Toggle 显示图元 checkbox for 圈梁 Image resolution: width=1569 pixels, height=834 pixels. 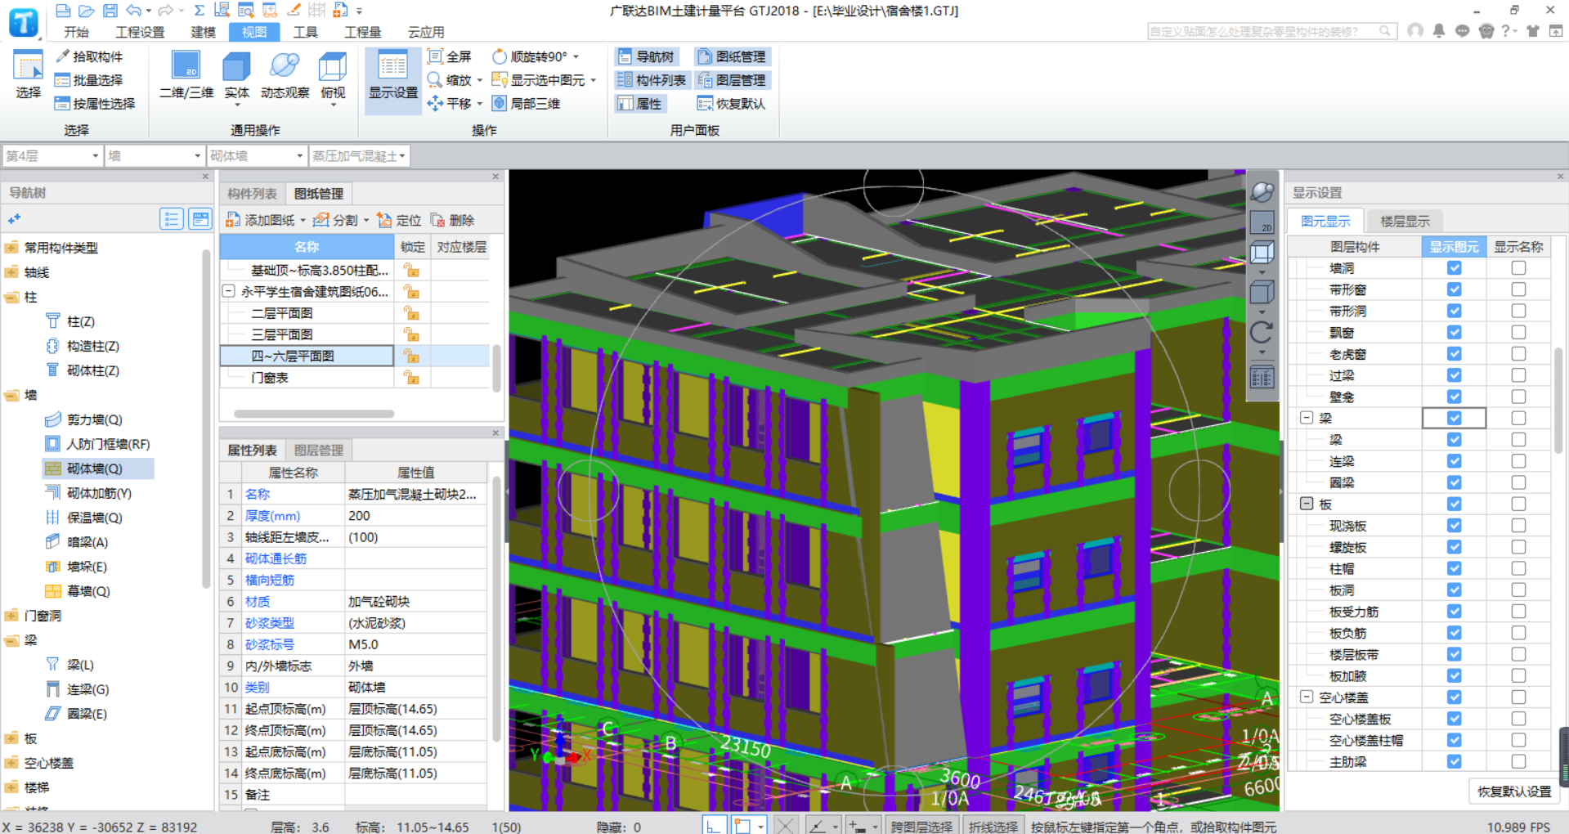click(x=1454, y=482)
